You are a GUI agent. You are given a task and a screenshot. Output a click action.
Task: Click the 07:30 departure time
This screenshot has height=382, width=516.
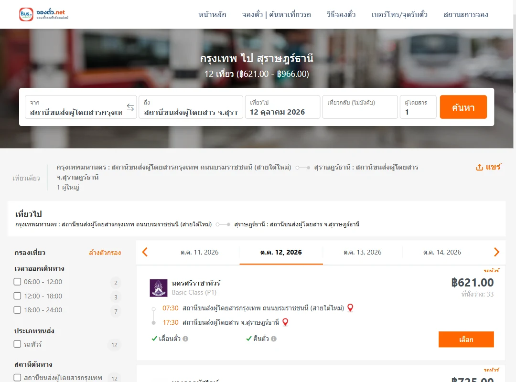tap(171, 308)
